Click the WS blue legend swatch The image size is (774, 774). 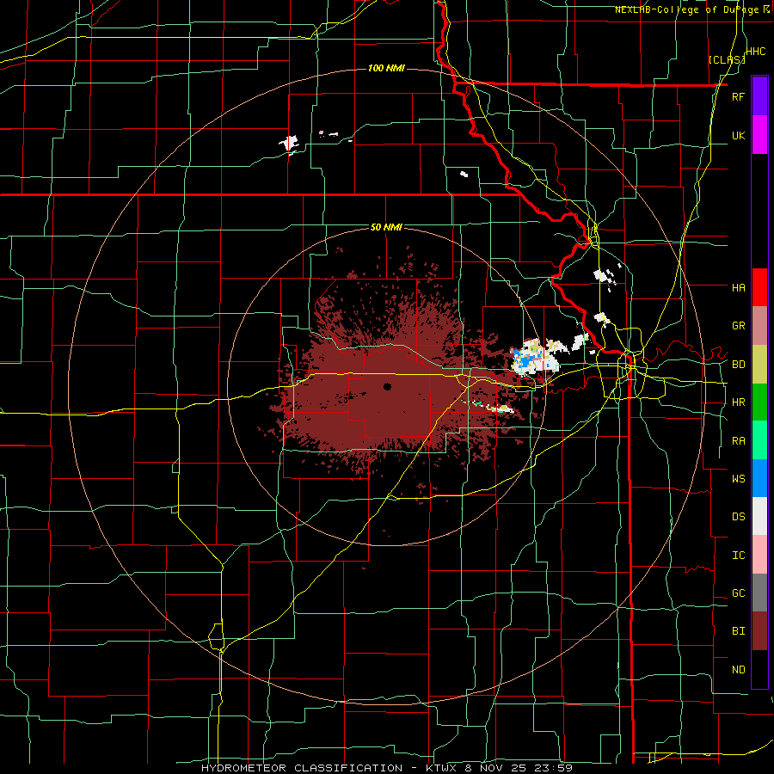tap(759, 478)
